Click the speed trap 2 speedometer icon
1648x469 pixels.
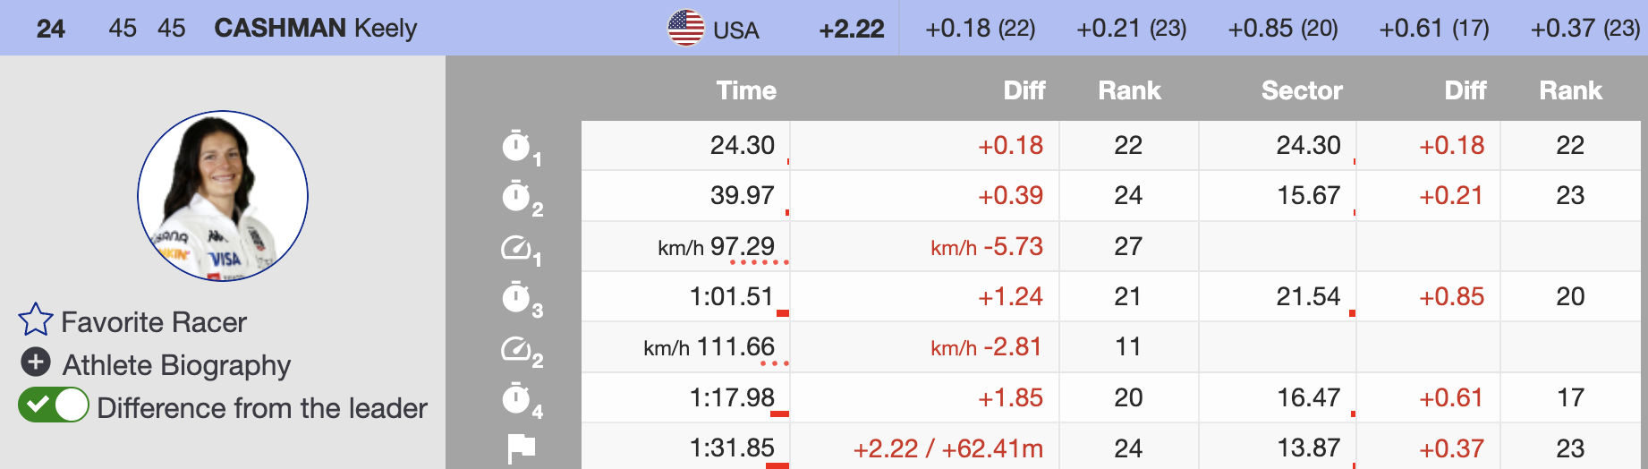(516, 347)
